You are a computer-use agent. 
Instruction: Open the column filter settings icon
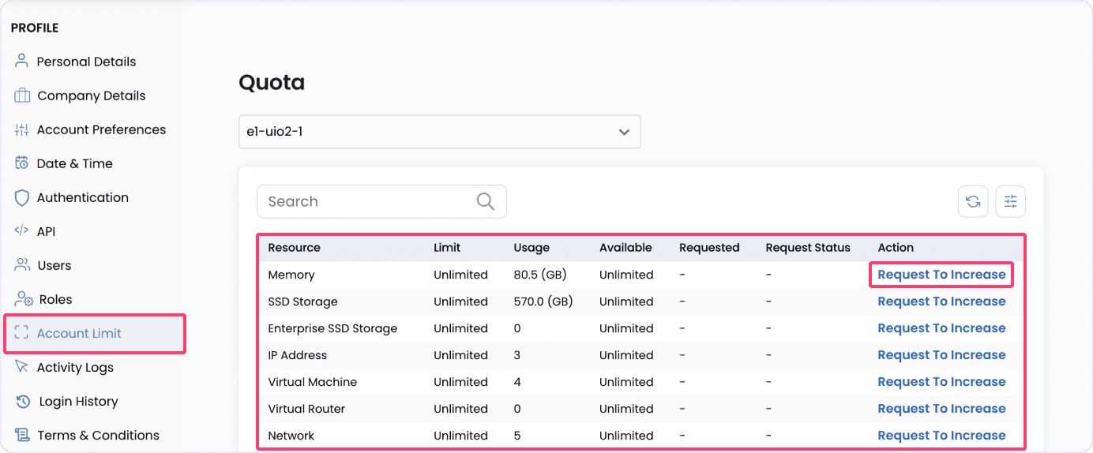[x=1010, y=201]
